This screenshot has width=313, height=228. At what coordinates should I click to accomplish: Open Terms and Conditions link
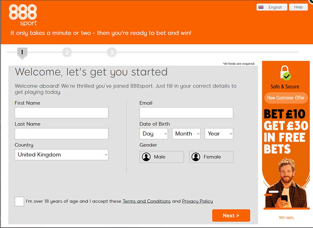click(x=146, y=201)
